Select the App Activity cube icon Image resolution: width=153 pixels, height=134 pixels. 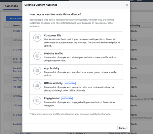[x=37, y=71]
